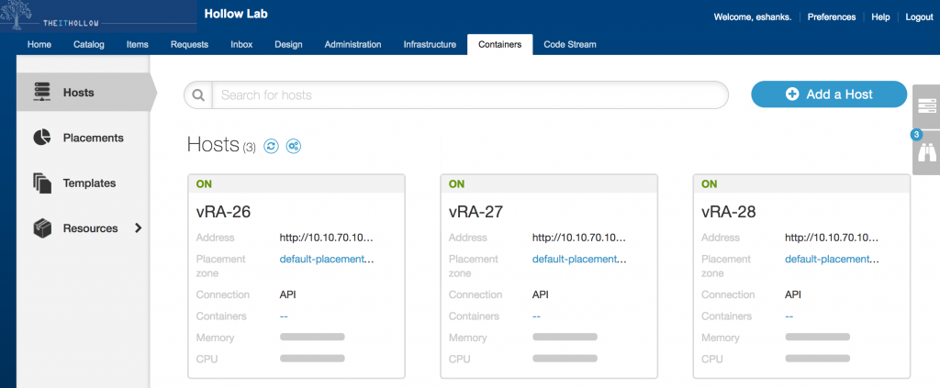Click the Placements pie chart icon
Viewport: 940px width, 388px height.
(42, 138)
